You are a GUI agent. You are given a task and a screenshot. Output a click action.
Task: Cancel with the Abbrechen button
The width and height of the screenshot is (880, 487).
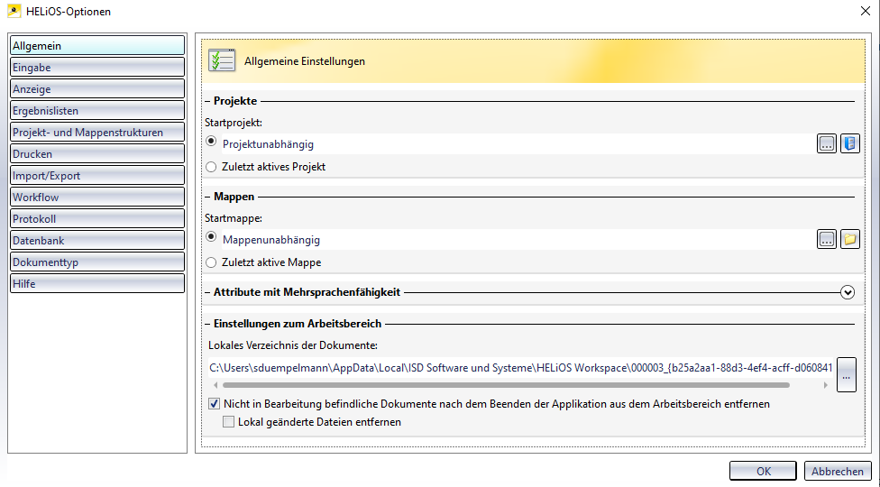tap(837, 472)
